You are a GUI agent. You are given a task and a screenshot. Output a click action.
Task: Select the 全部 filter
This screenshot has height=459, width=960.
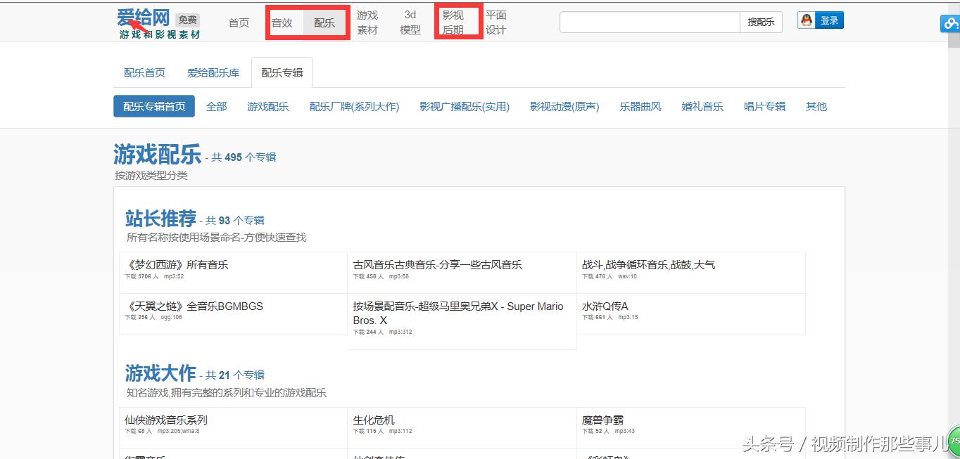(216, 106)
